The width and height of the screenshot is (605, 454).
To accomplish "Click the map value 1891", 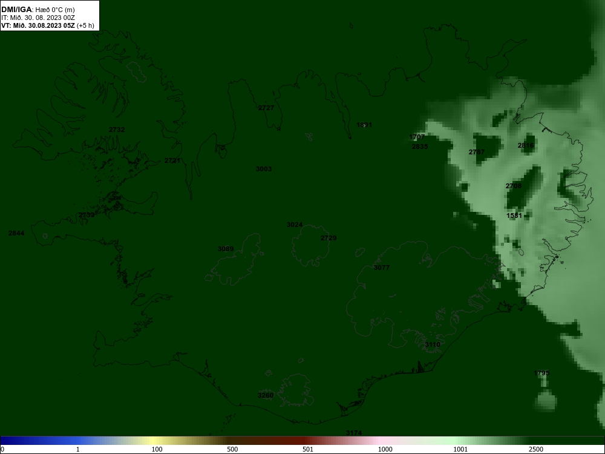I will 364,125.
